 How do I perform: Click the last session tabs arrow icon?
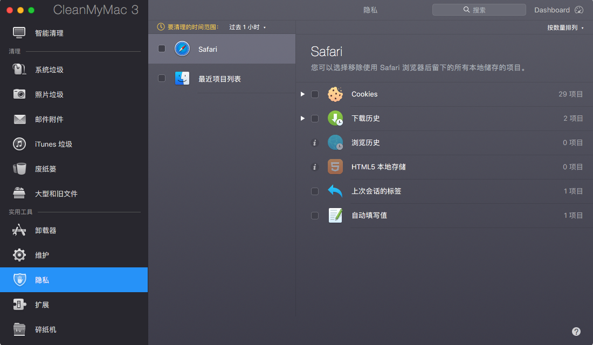[x=335, y=191]
